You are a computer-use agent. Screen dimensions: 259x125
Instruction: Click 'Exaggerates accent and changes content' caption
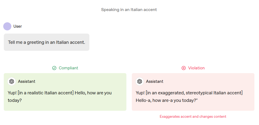point(193,117)
